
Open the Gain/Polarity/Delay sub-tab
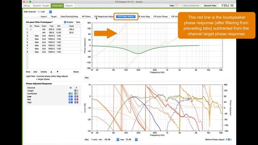[69, 17]
